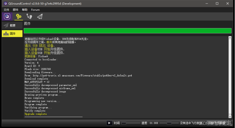Viewport: 235px width, 128px height.
Task: Open the vehicle setup gears icon
Action: 19,16
